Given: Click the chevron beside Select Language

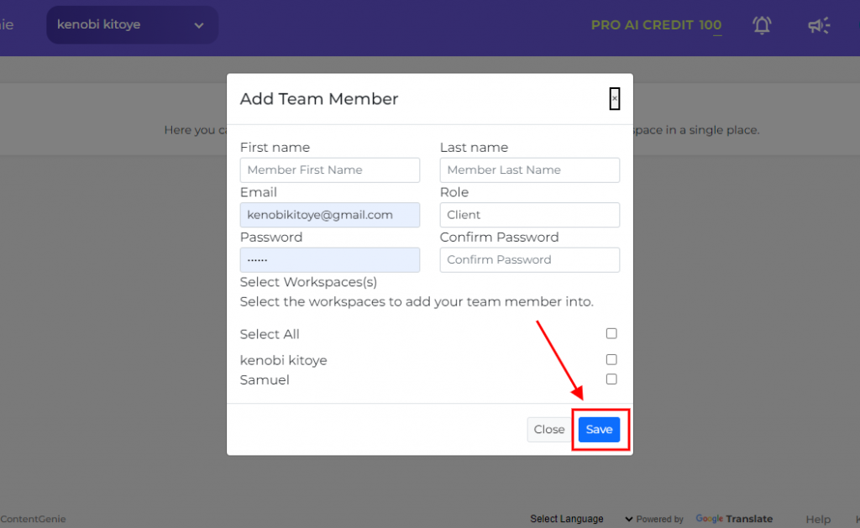Looking at the screenshot, I should (628, 519).
